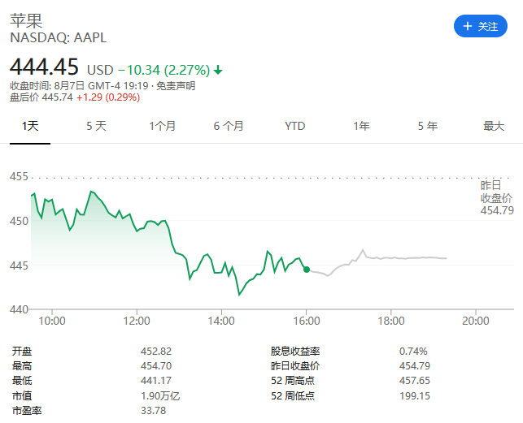Click the 苹果 stock title

click(26, 19)
